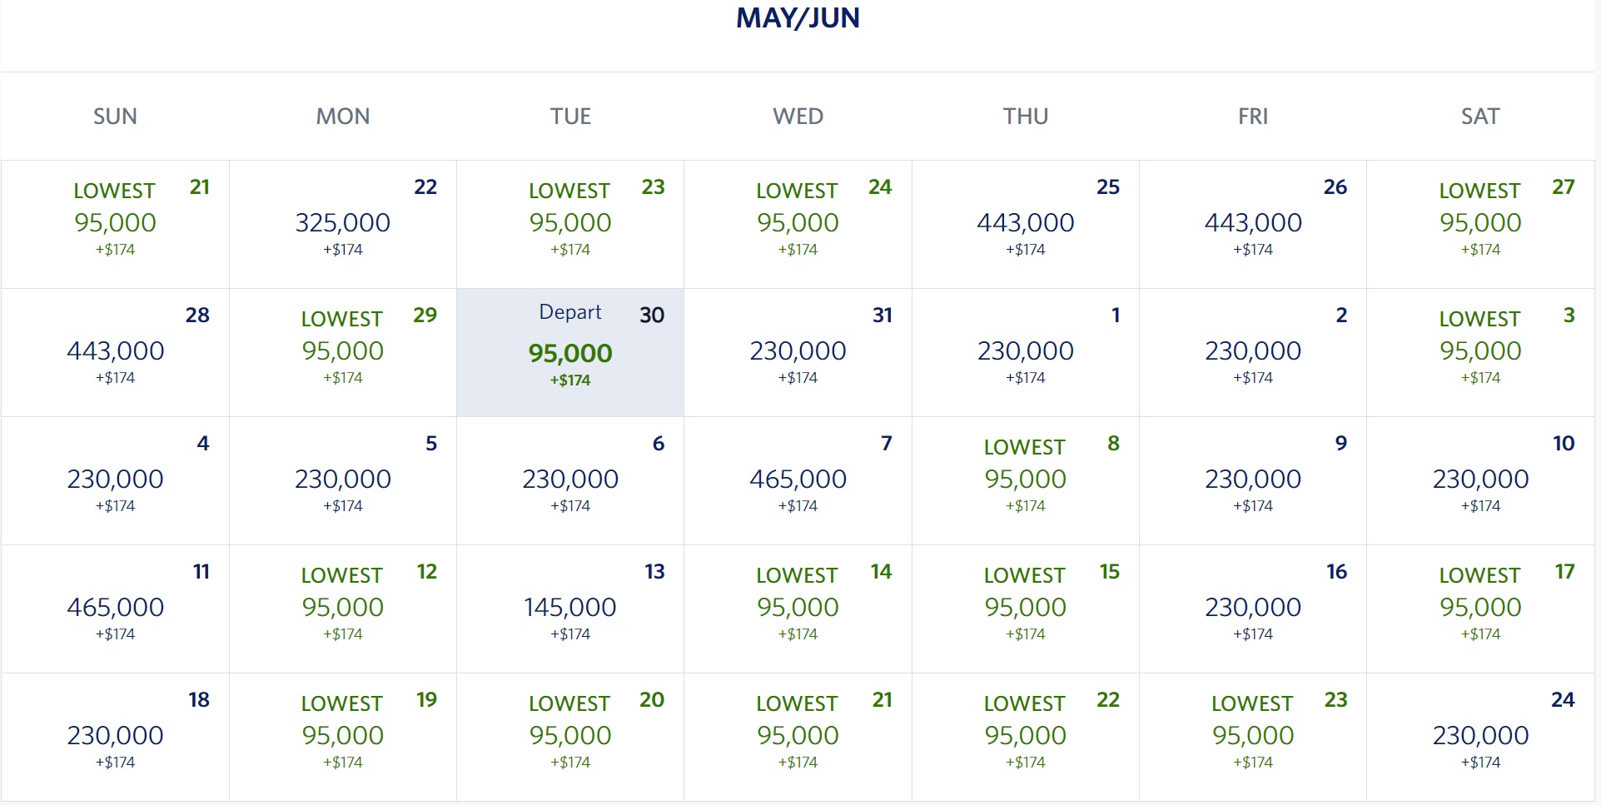1601x805 pixels.
Task: Click the selected Depart date 30
Action: click(570, 353)
